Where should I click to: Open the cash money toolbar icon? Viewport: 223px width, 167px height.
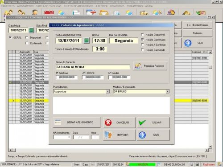[x=144, y=12]
